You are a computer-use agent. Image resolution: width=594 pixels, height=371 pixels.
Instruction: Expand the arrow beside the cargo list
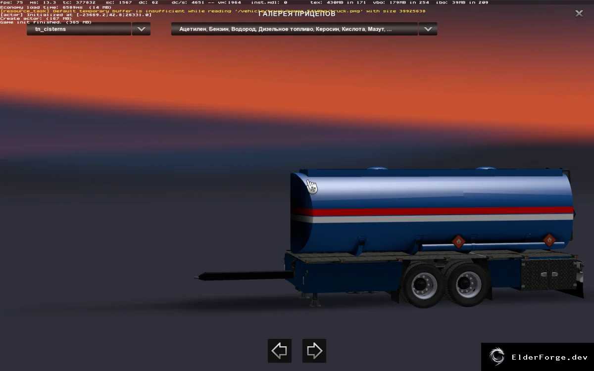tap(428, 29)
